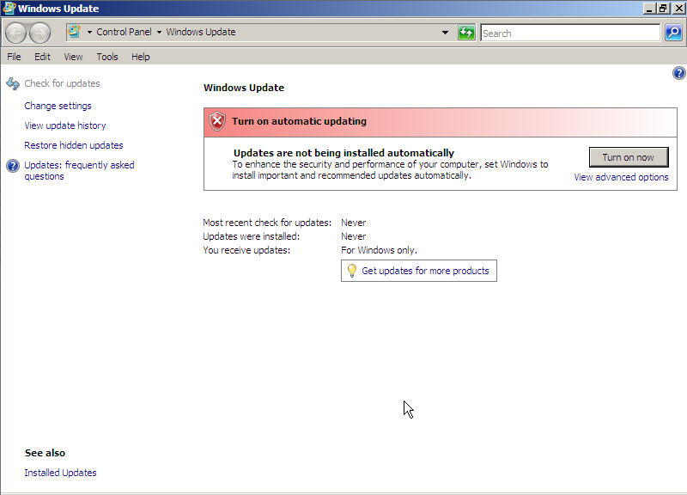Minimize the Windows Update window
The image size is (687, 495).
pyautogui.click(x=649, y=9)
